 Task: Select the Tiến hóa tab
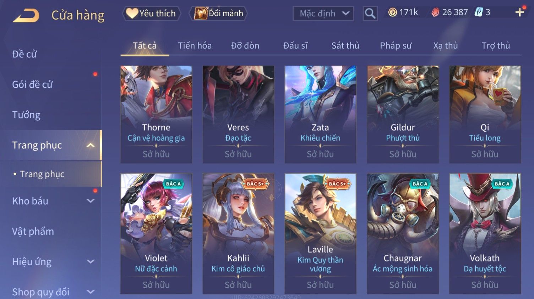coord(195,46)
